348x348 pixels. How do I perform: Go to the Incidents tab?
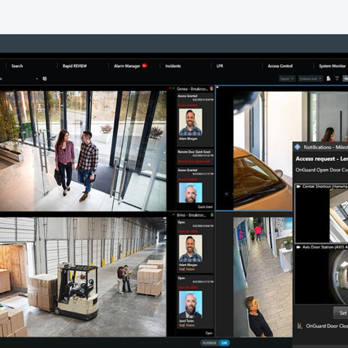click(173, 66)
